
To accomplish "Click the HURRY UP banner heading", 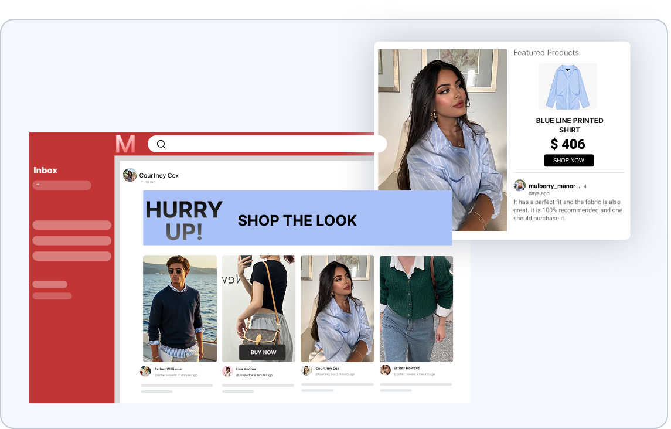I will pos(184,220).
